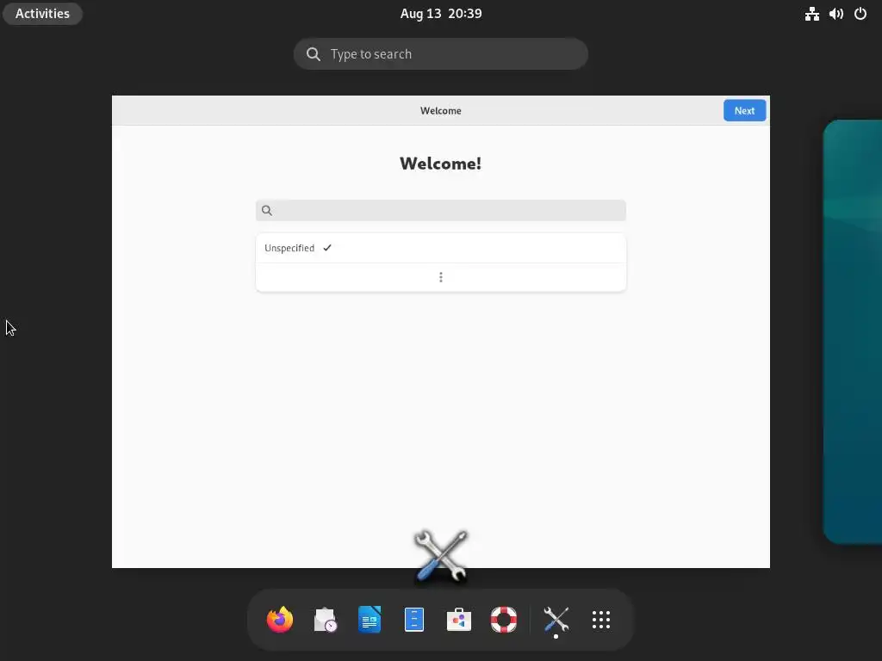The image size is (882, 661).
Task: Activate the Welcome window via its tools overlay icon
Action: 441,555
